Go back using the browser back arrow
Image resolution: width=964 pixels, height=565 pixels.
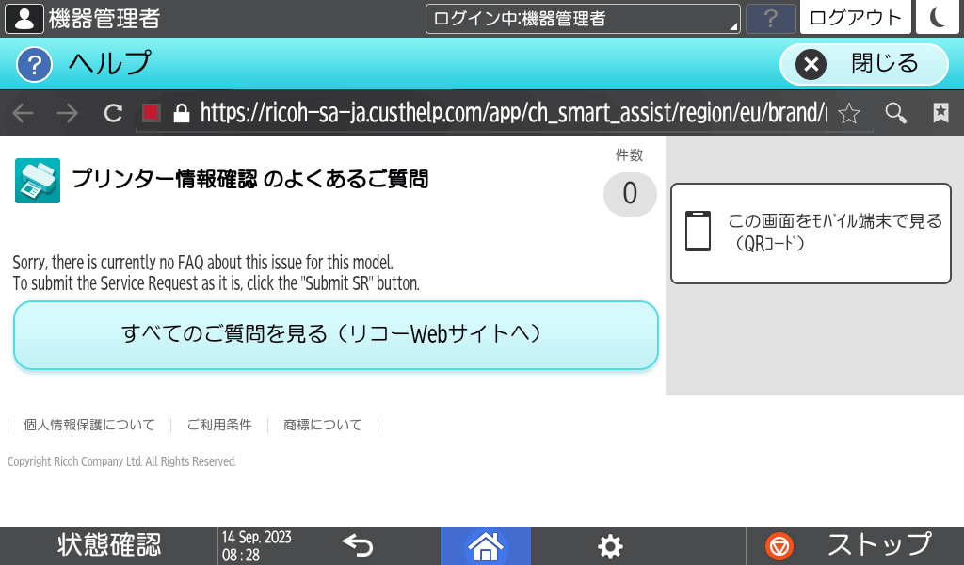coord(21,112)
